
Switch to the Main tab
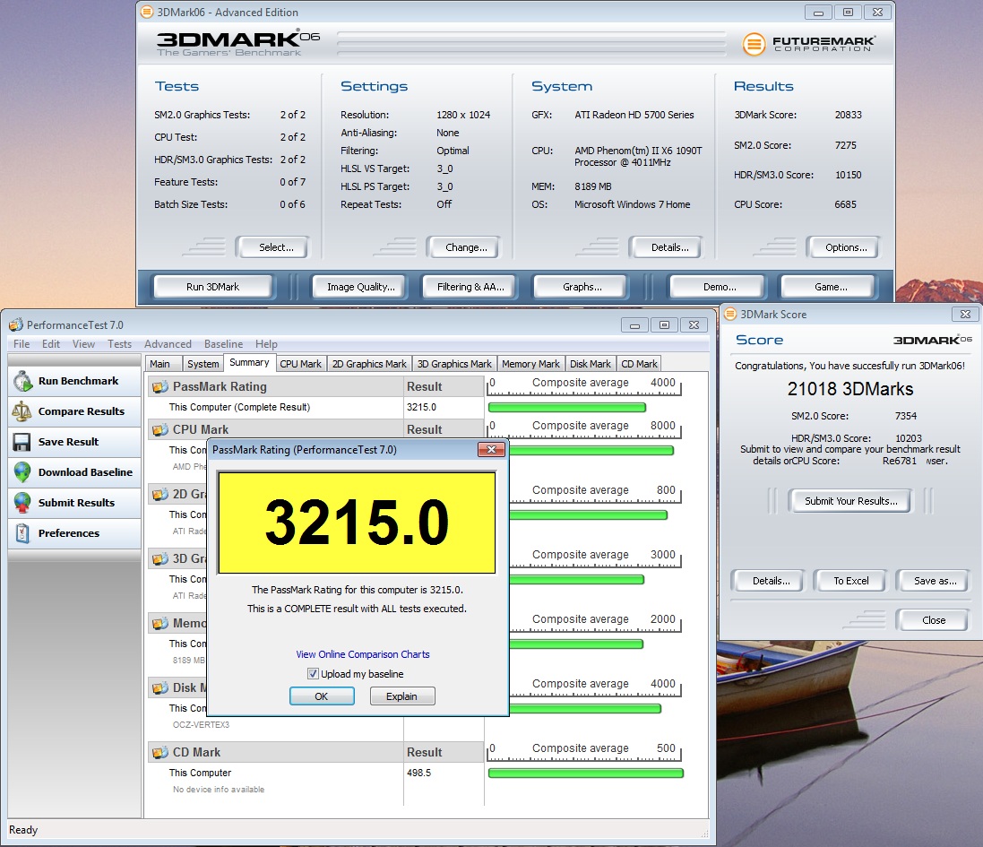163,364
